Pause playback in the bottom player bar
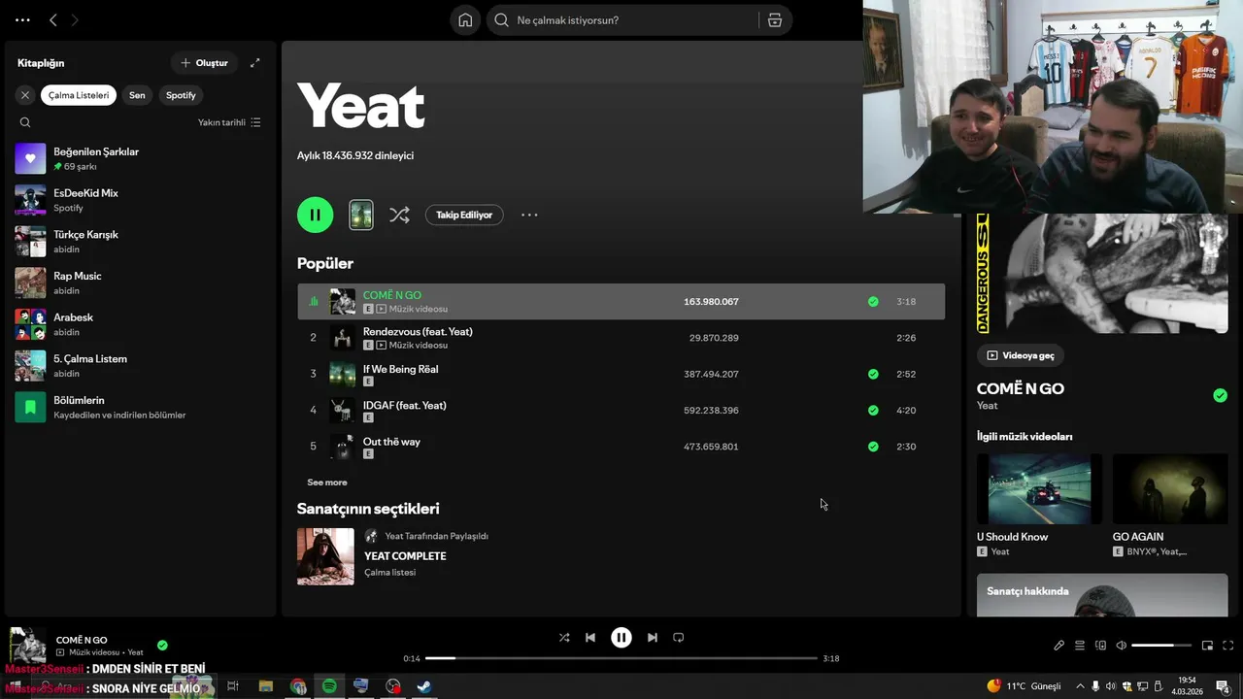1243x699 pixels. coord(621,638)
